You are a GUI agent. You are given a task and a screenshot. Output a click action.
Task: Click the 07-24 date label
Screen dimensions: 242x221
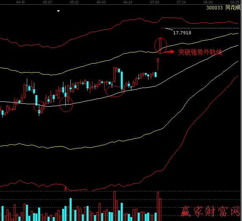coord(181,2)
